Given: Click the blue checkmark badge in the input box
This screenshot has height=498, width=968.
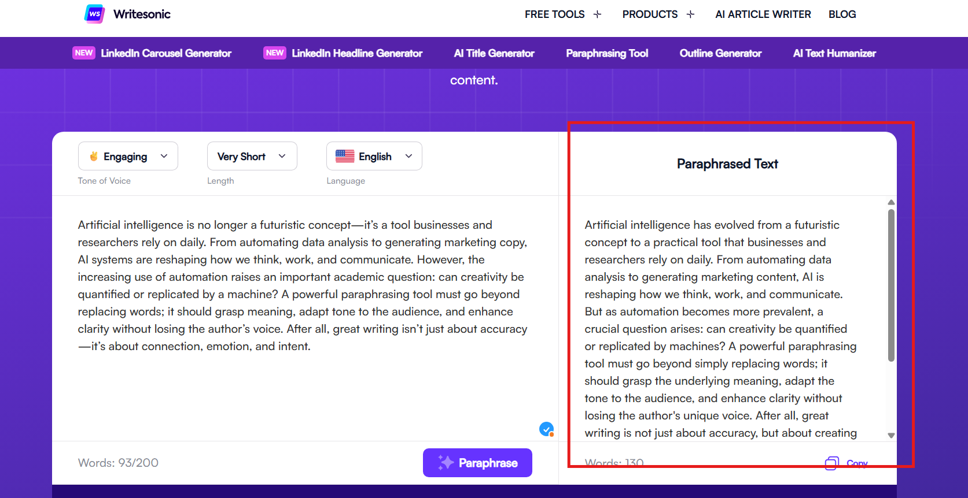Looking at the screenshot, I should tap(546, 429).
